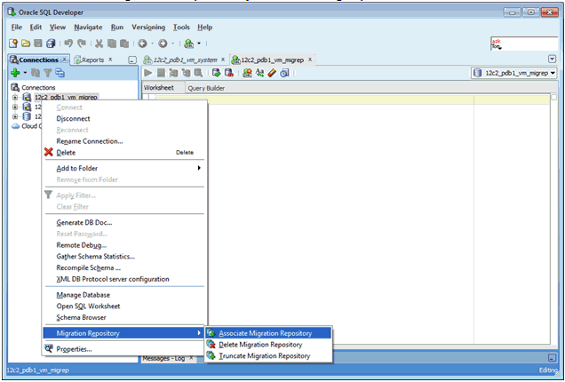Image resolution: width=565 pixels, height=382 pixels.
Task: Select the Connections root tree node
Action: (x=38, y=88)
